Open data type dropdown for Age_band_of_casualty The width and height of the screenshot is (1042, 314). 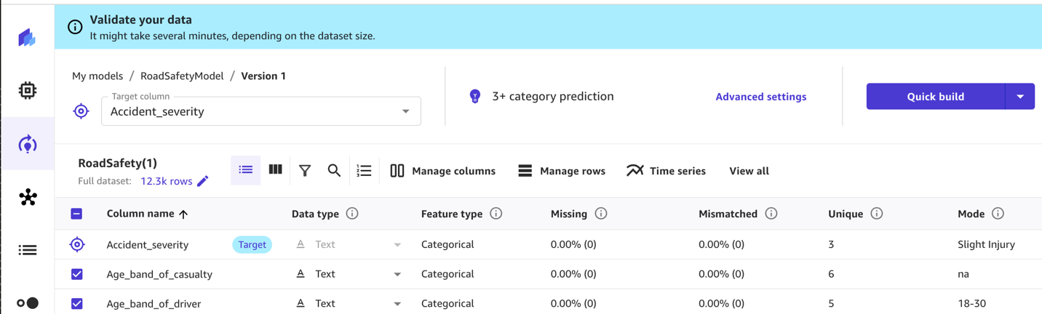tap(397, 274)
